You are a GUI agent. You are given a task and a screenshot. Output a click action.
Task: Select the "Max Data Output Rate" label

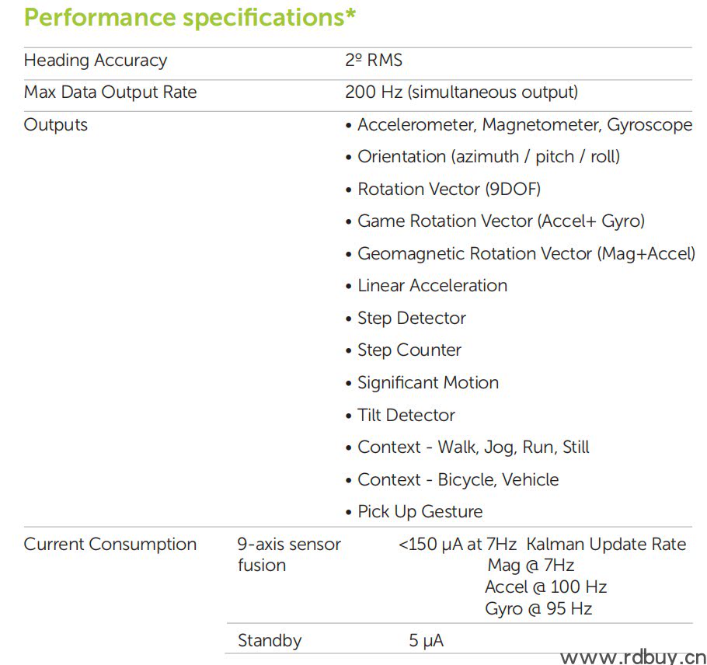[x=110, y=92]
